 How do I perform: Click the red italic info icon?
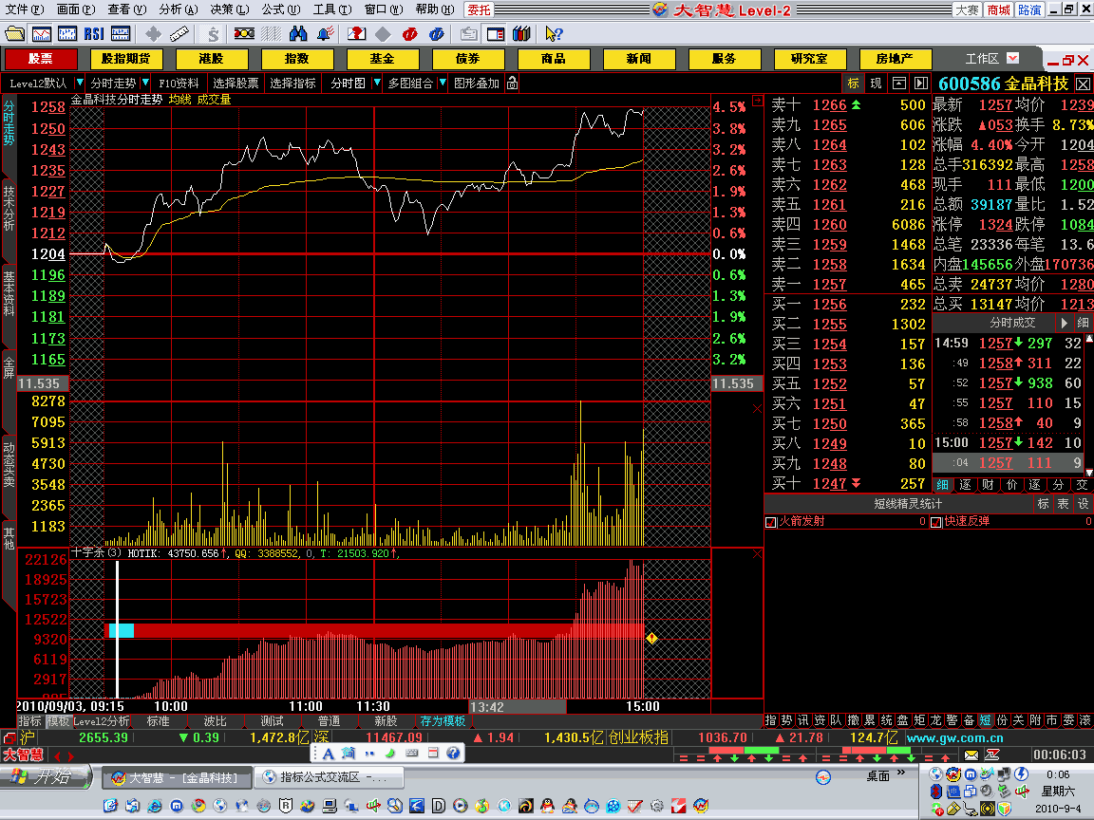(410, 33)
